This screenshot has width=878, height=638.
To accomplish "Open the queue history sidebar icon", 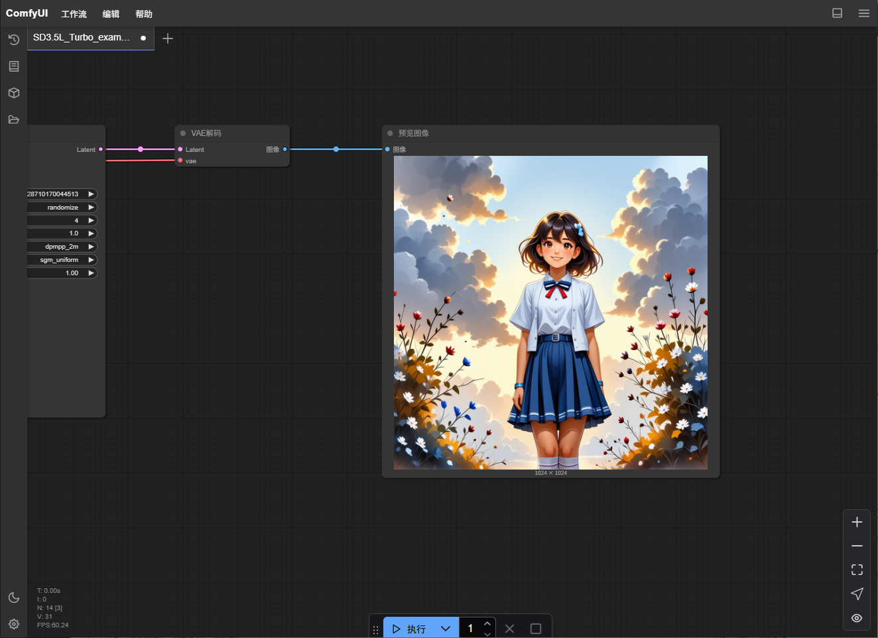I will tap(13, 40).
